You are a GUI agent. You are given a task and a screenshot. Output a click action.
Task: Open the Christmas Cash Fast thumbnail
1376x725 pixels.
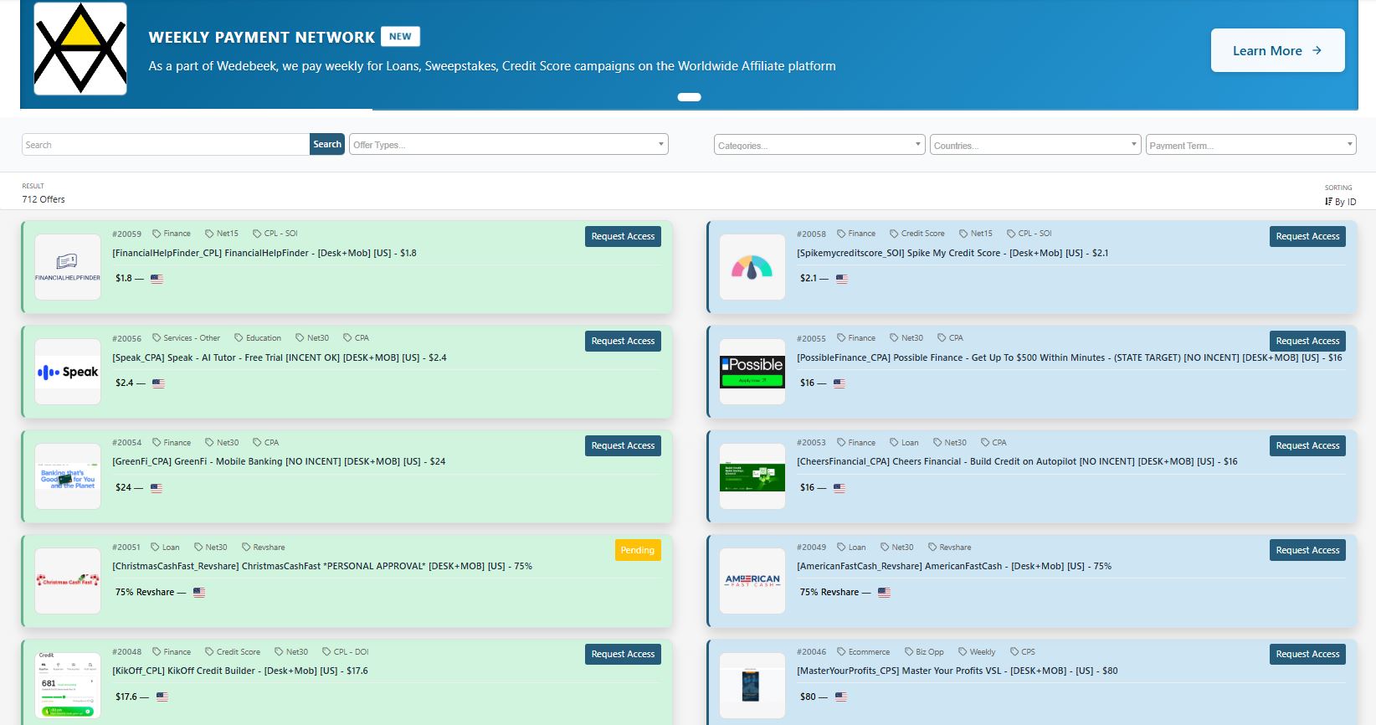(x=68, y=581)
